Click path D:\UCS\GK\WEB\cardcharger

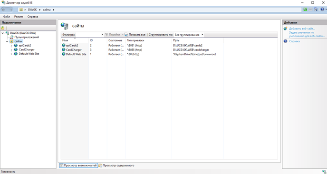point(191,49)
